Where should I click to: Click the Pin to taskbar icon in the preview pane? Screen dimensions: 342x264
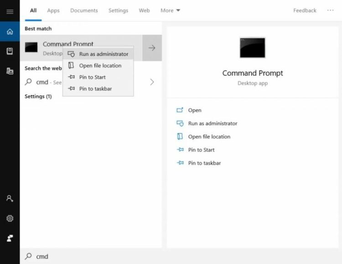180,163
